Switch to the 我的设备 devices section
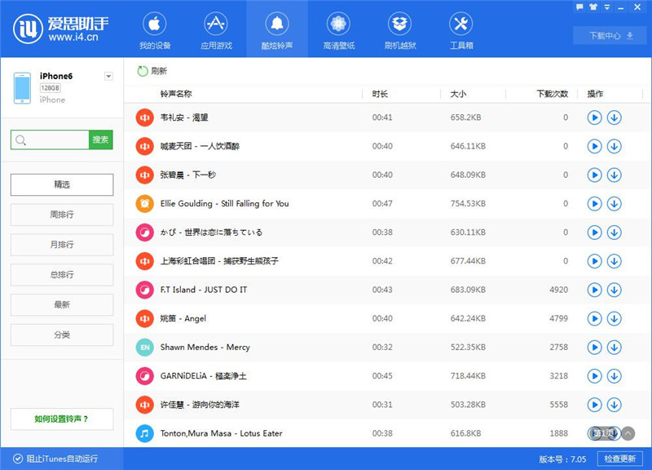 coord(155,29)
